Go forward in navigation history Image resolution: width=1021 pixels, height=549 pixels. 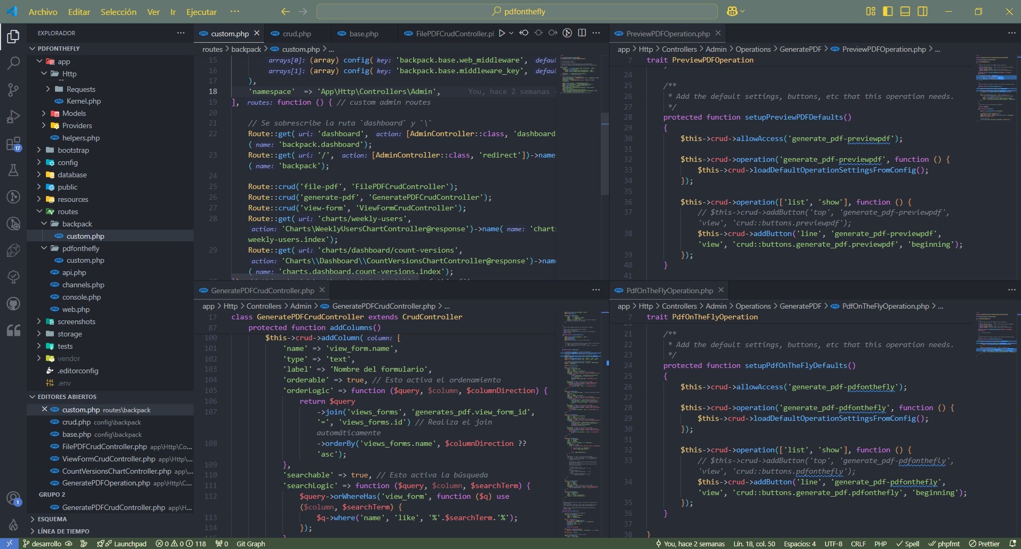point(303,11)
